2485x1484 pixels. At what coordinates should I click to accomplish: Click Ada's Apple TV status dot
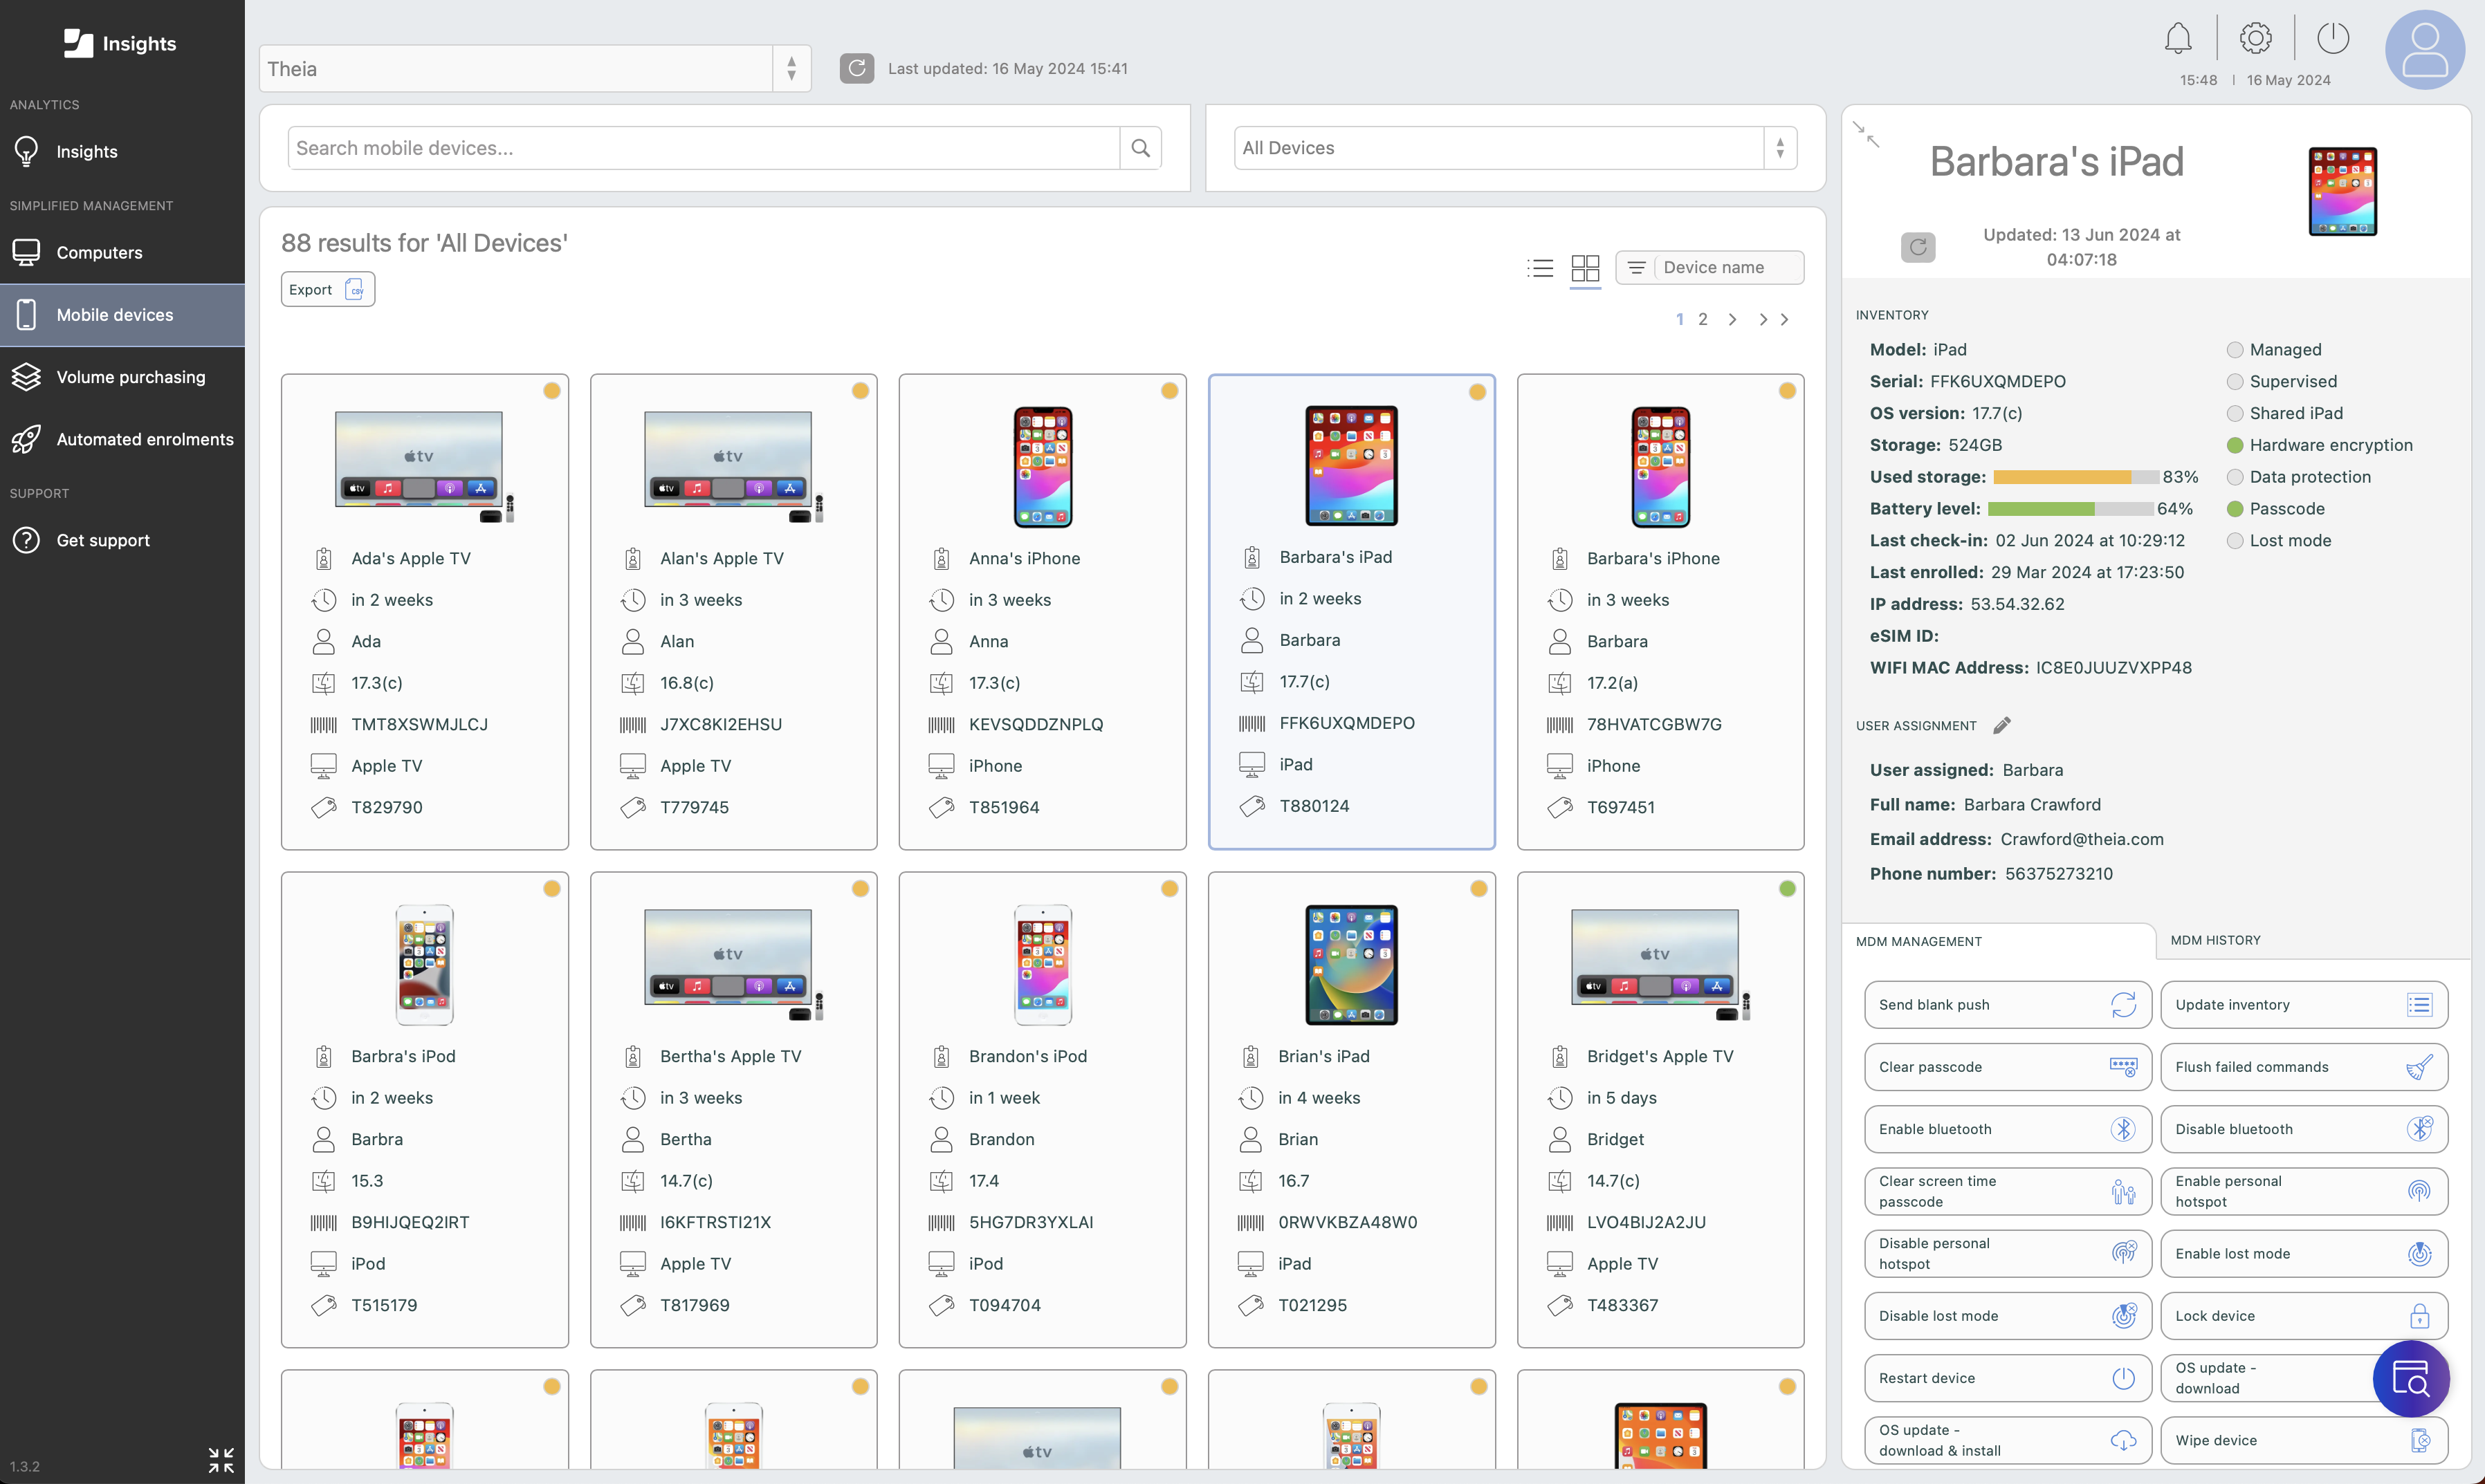(551, 391)
